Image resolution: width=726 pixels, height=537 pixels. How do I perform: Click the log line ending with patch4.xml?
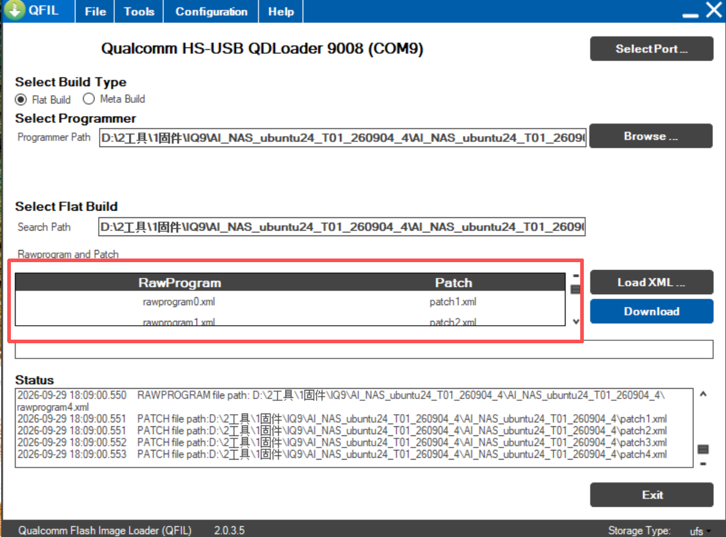point(342,454)
